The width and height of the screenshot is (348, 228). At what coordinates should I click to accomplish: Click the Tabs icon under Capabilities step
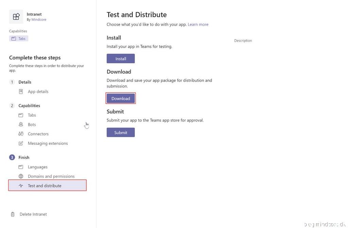pyautogui.click(x=21, y=115)
